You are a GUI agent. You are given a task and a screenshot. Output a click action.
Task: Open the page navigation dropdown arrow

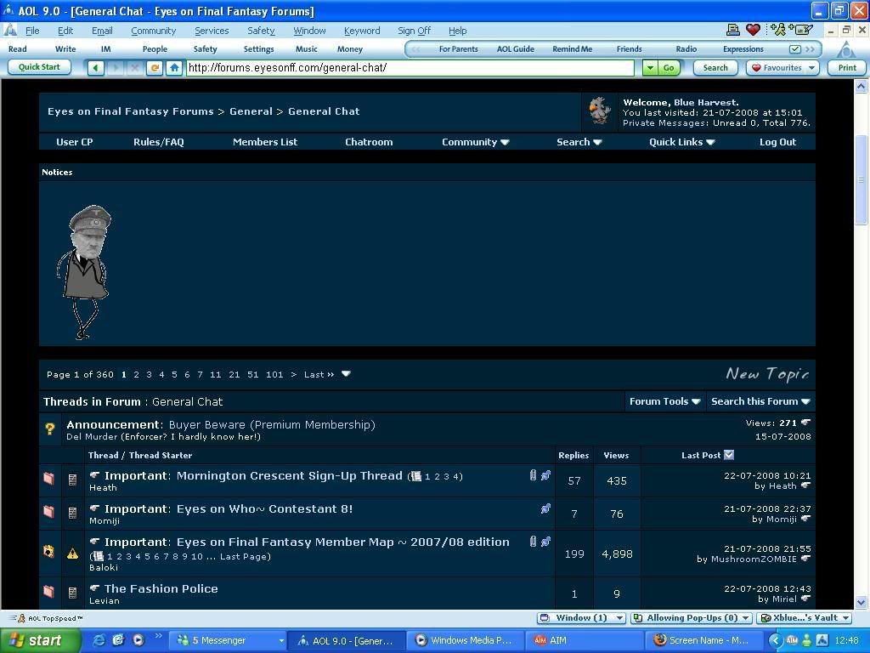tap(346, 374)
